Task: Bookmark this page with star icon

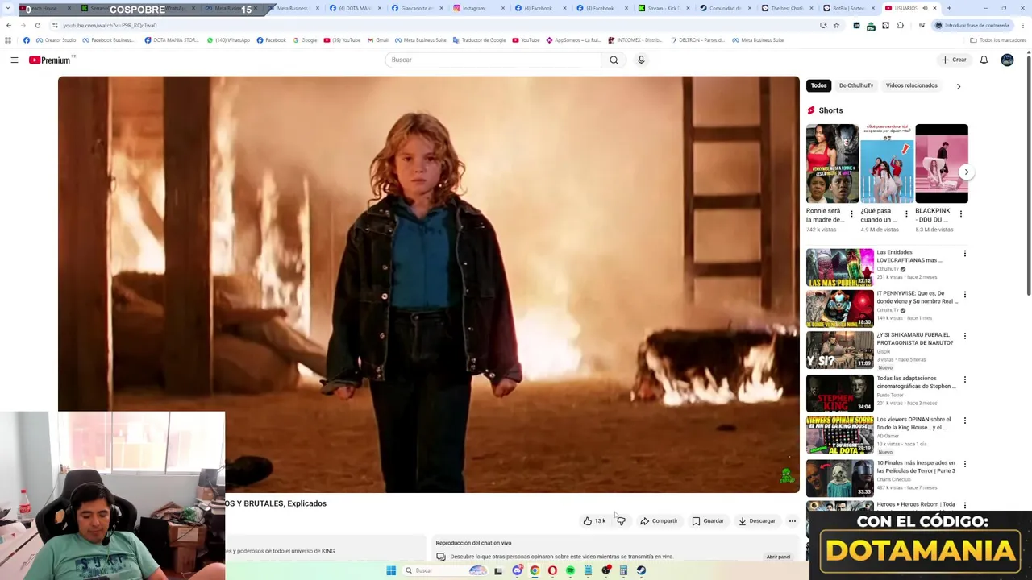Action: tap(836, 25)
